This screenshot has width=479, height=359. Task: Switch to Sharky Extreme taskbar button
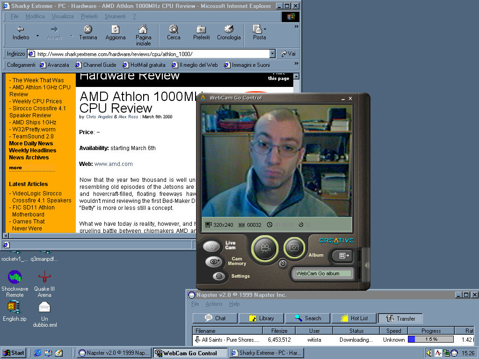tap(267, 353)
